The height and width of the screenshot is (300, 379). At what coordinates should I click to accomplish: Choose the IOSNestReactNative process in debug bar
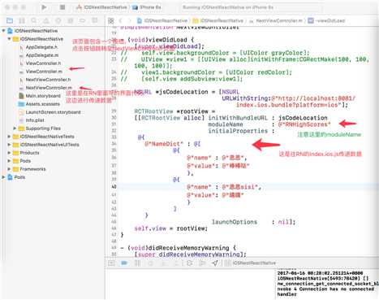(251, 263)
